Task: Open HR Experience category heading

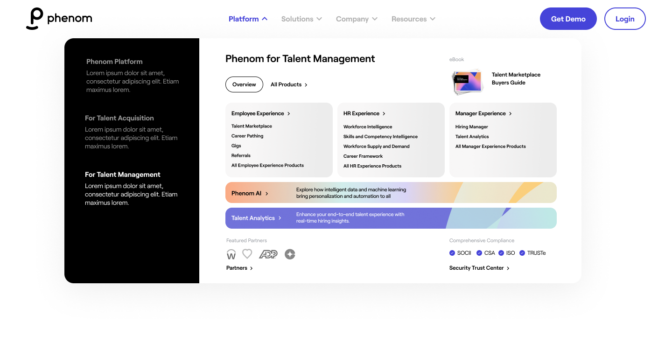Action: (x=364, y=113)
